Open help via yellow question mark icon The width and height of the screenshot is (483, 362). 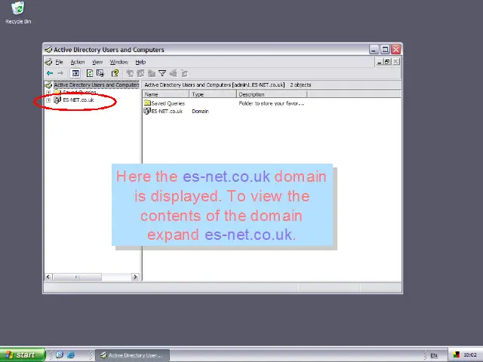coord(115,73)
